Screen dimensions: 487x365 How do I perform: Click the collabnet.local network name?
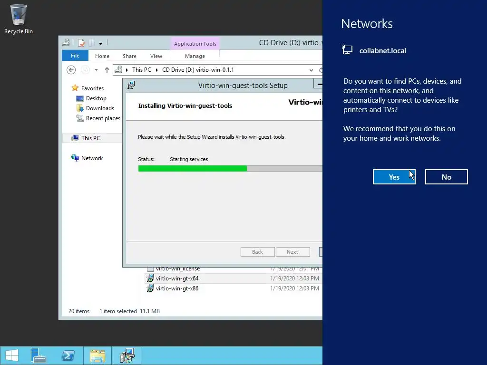(383, 51)
